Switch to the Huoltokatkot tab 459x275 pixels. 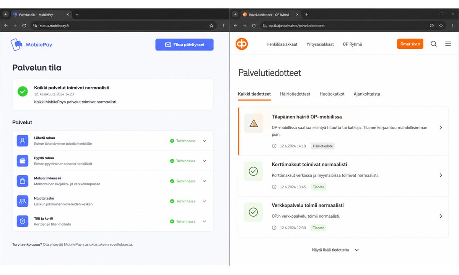(332, 94)
